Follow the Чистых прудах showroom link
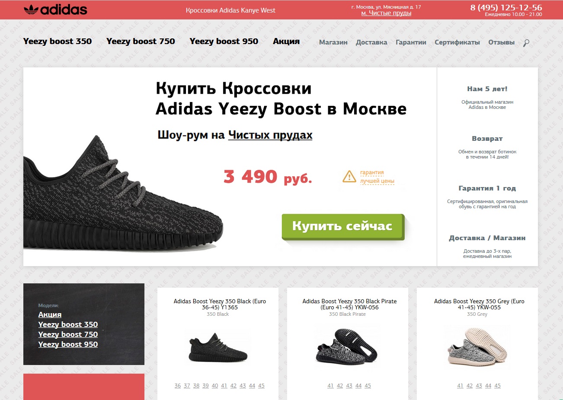Image resolution: width=563 pixels, height=400 pixels. (x=270, y=135)
